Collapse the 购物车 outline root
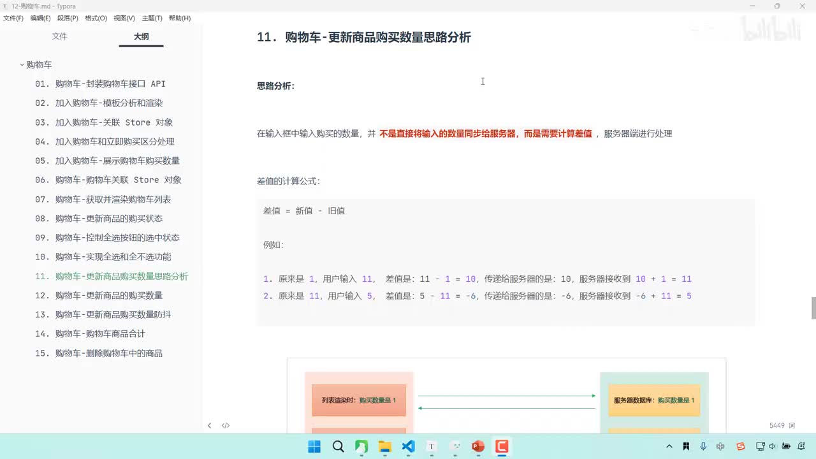Viewport: 816px width, 459px height. [22, 65]
